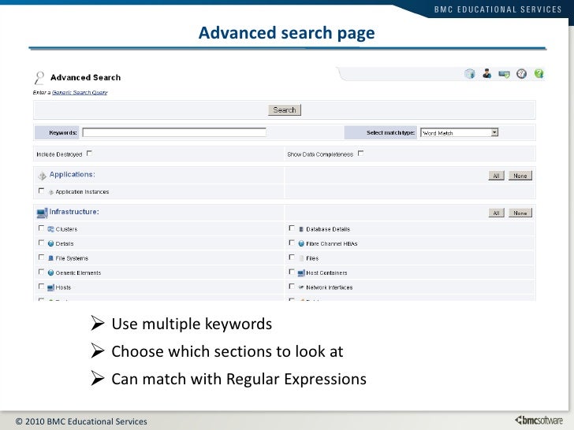Viewport: 574px width, 430px height.
Task: Click the Database Details icon
Action: click(x=301, y=229)
